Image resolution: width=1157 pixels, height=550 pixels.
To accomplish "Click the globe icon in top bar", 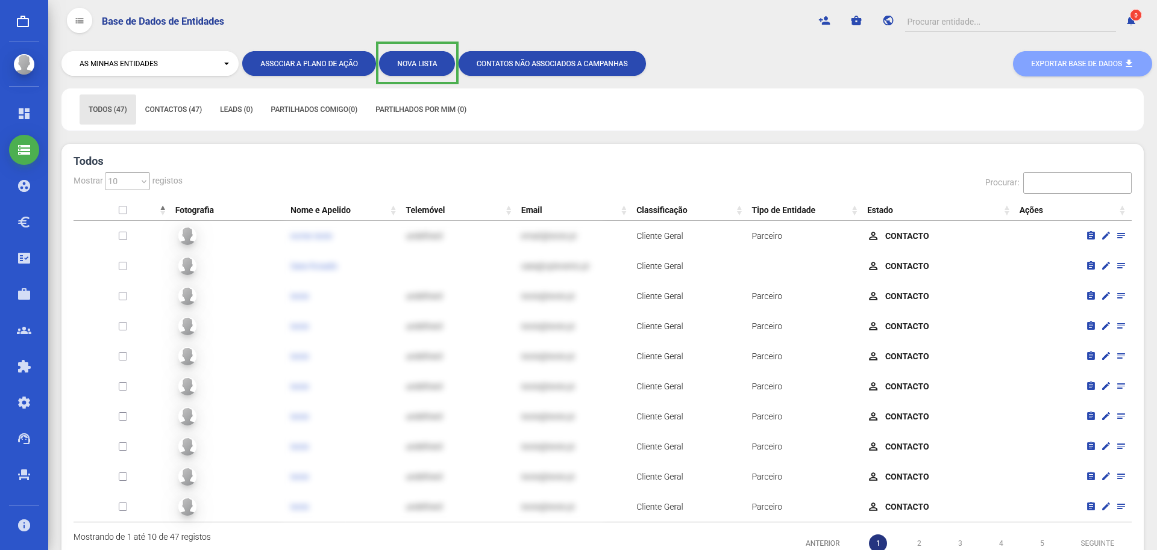I will 888,21.
